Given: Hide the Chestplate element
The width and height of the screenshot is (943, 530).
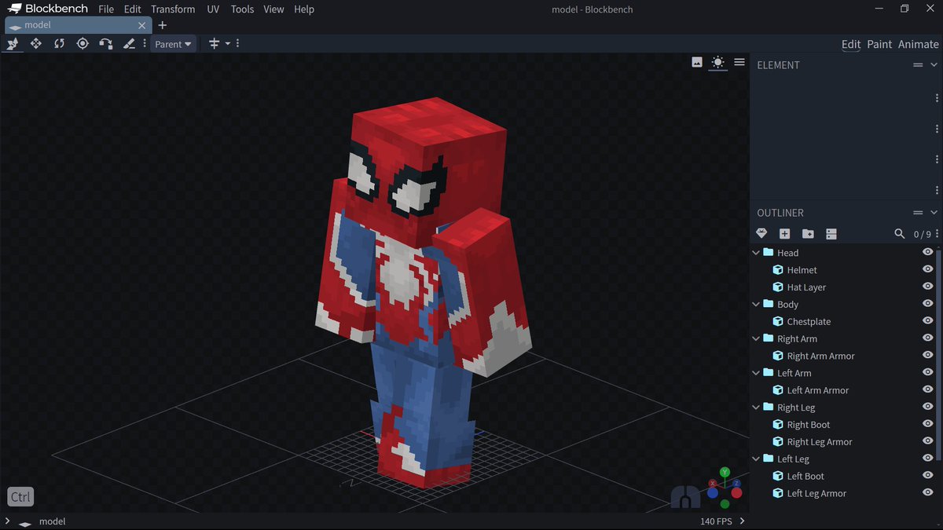Looking at the screenshot, I should (927, 321).
